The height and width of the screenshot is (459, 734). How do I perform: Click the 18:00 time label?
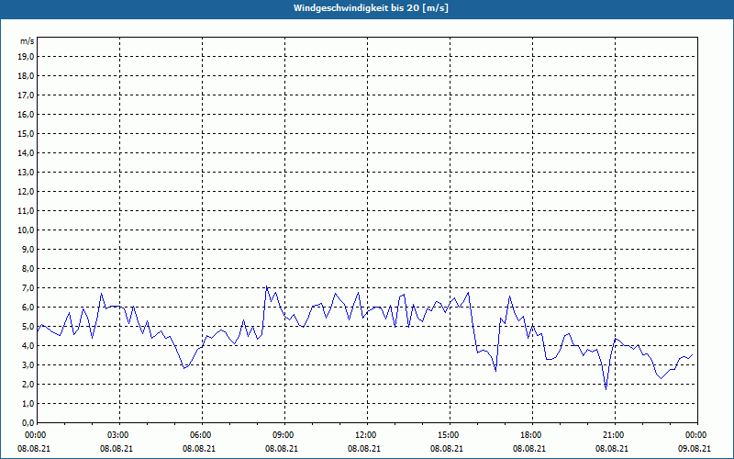click(533, 435)
